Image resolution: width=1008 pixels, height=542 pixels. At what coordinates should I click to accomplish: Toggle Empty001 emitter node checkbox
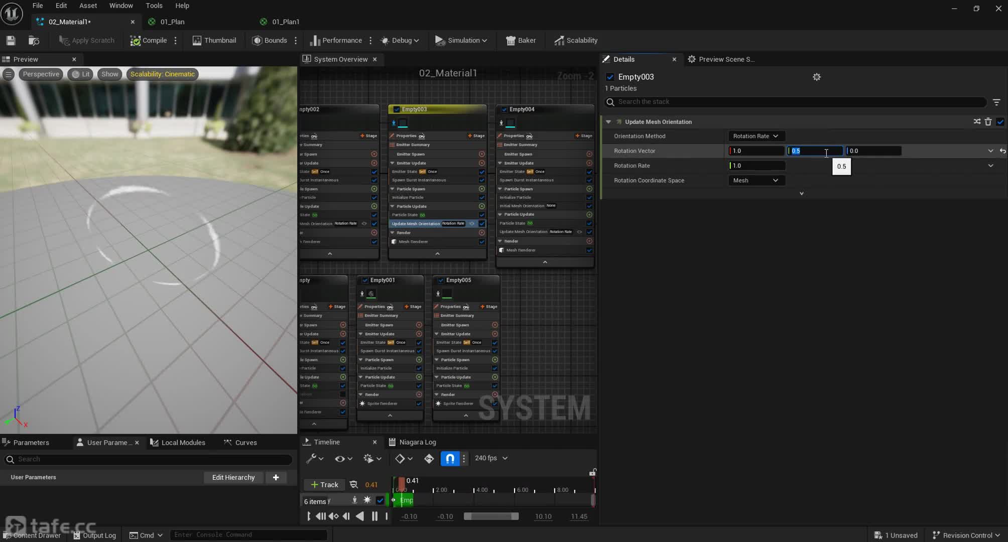coord(365,281)
